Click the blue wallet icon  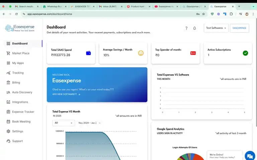pos(88,53)
